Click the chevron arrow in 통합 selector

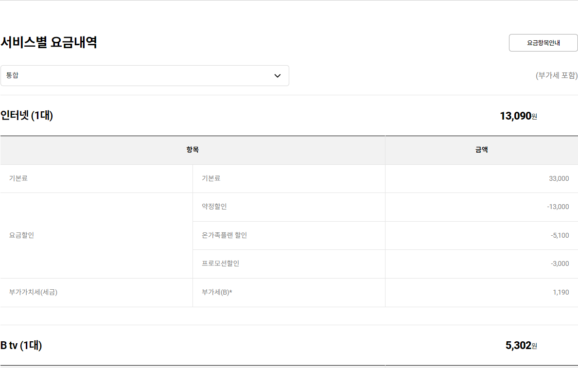[x=278, y=76]
